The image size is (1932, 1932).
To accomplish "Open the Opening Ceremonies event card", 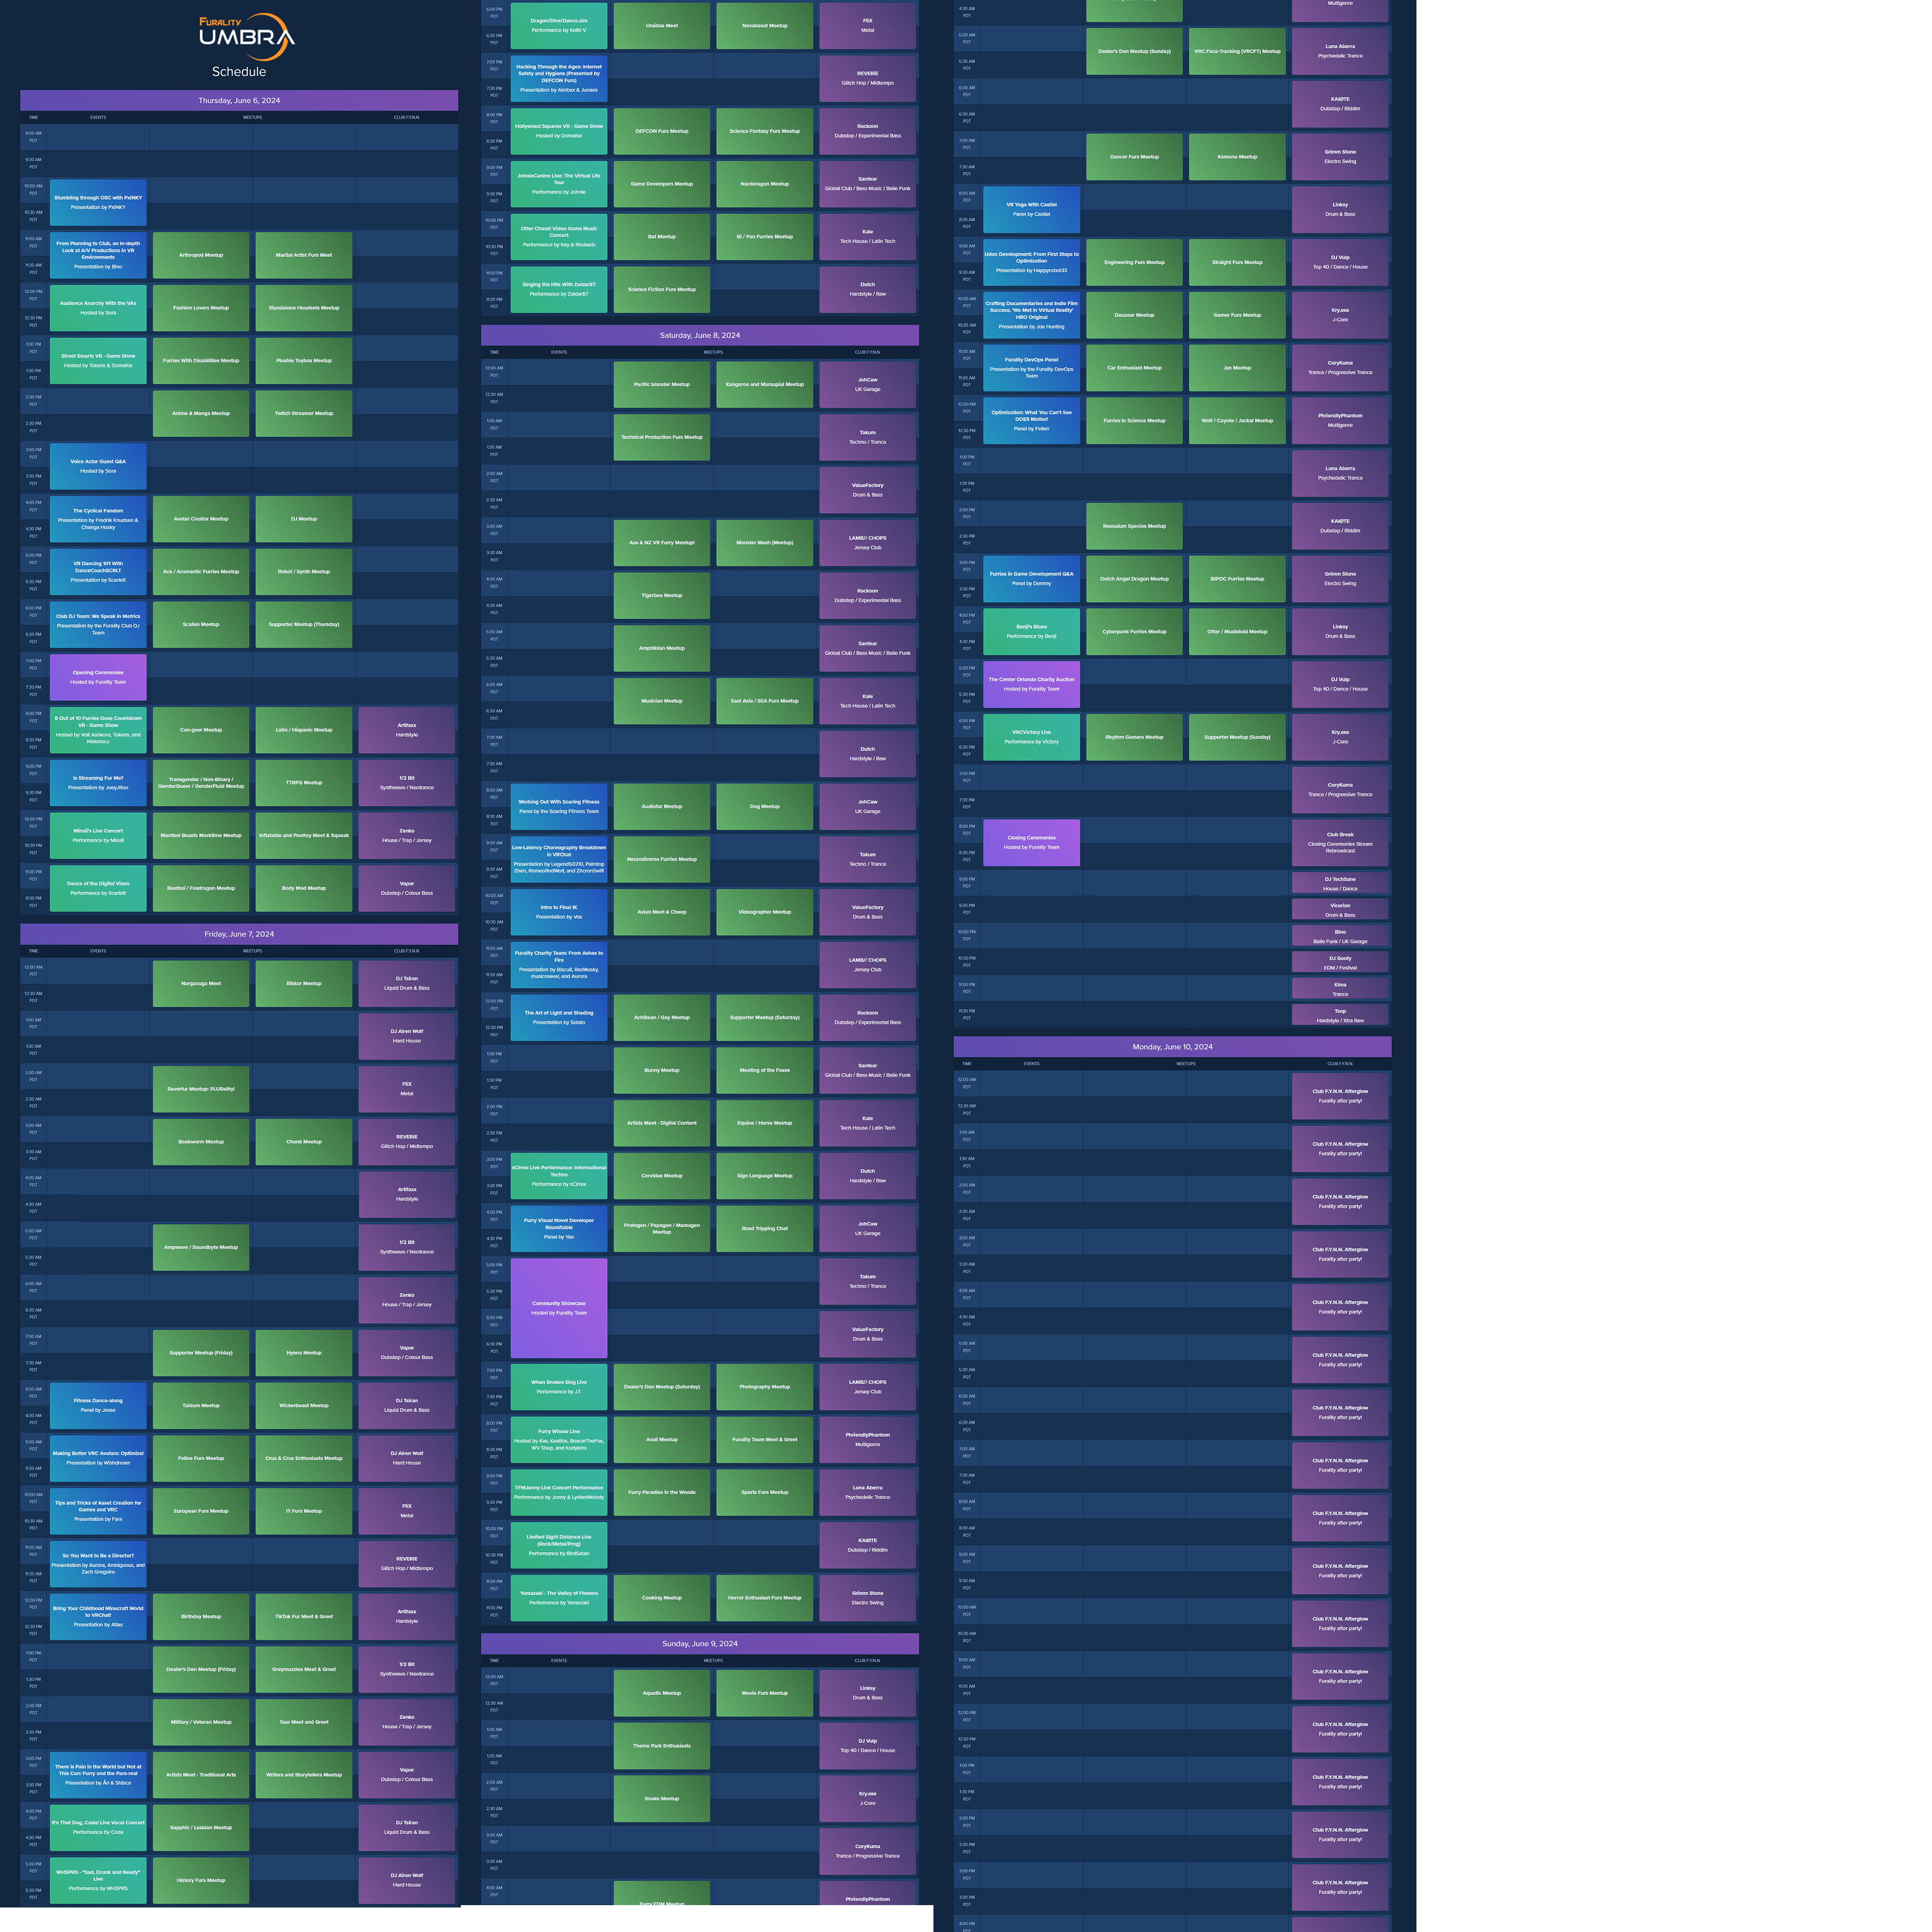I will [x=98, y=677].
